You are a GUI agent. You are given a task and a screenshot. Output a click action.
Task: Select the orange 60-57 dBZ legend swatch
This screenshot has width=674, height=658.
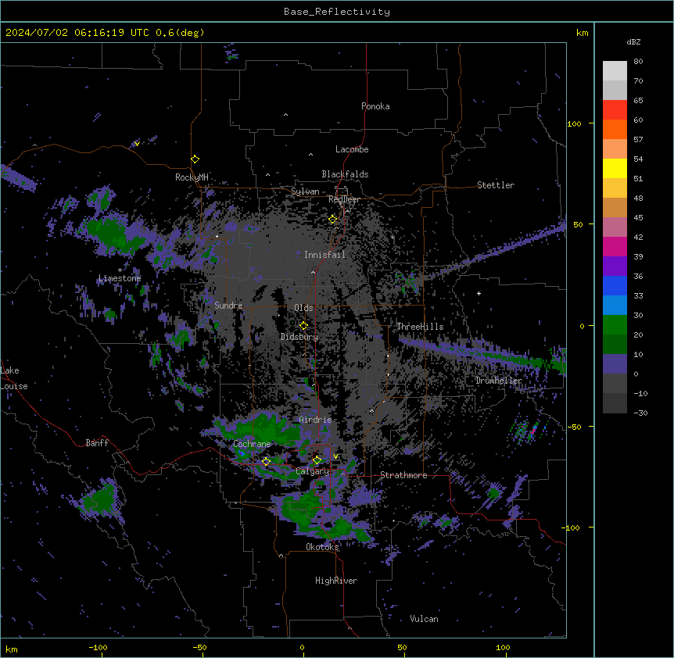[x=615, y=129]
